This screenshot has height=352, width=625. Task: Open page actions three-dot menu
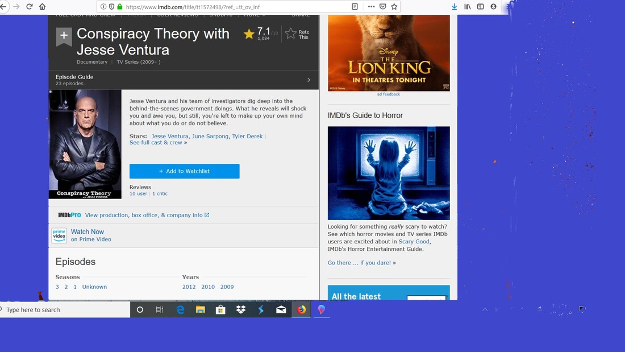pos(371,7)
